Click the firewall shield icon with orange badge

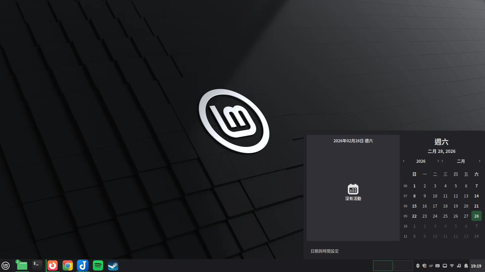coord(424,266)
